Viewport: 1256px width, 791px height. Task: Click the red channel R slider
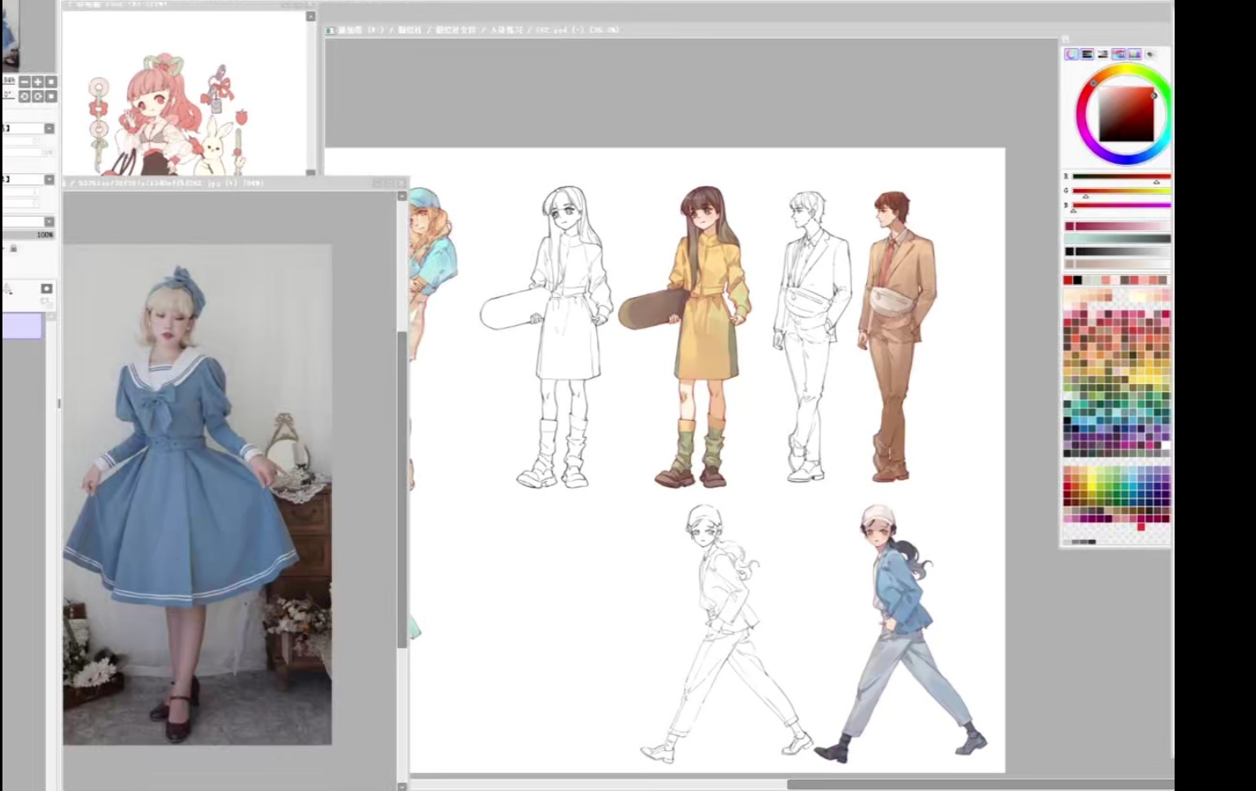(x=1120, y=177)
